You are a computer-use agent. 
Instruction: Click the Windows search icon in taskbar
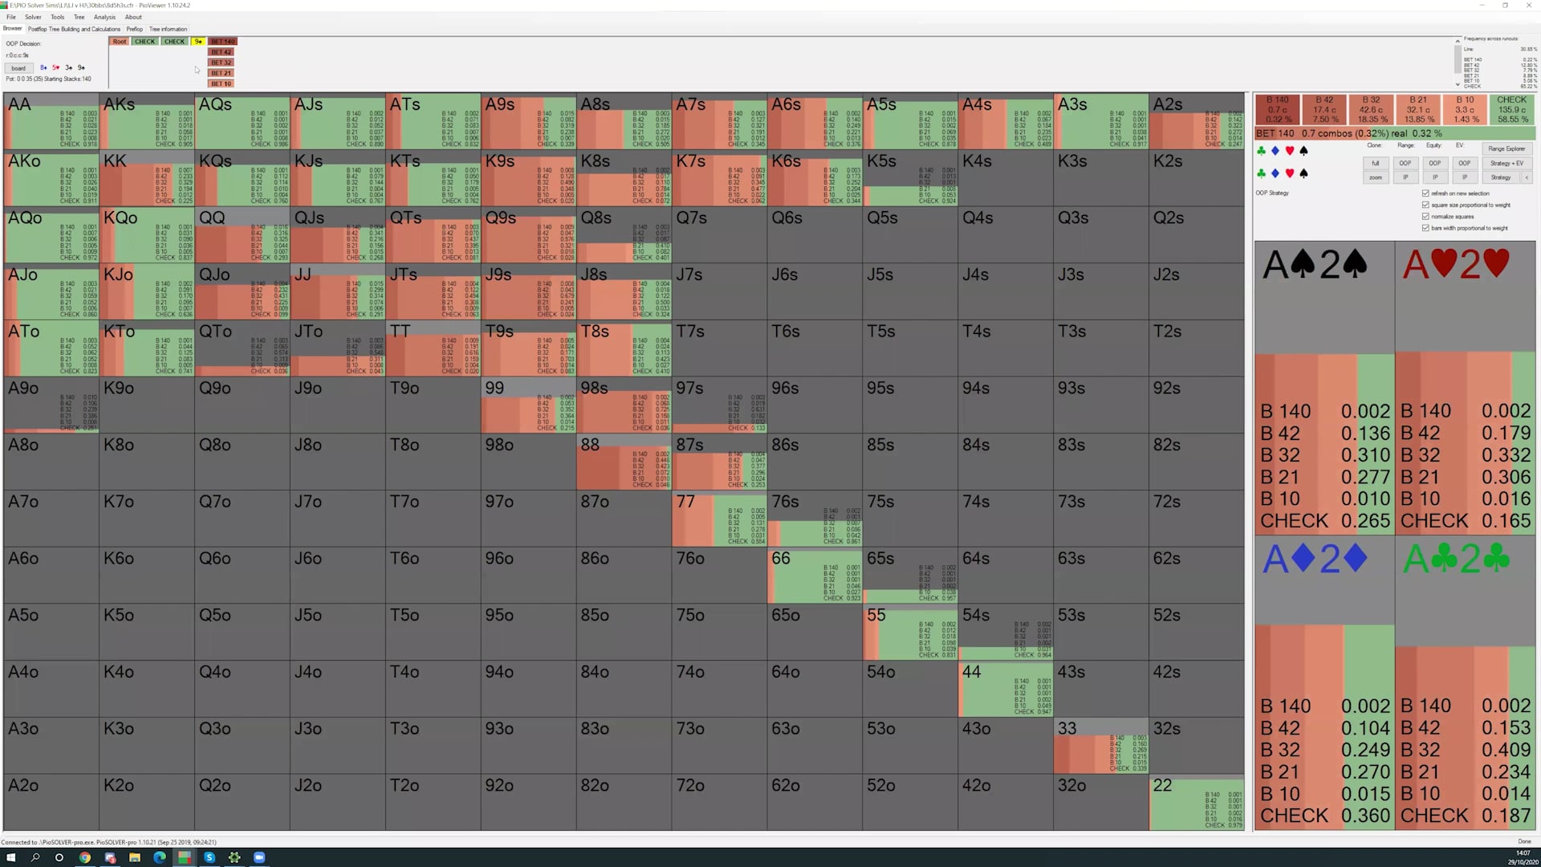35,857
